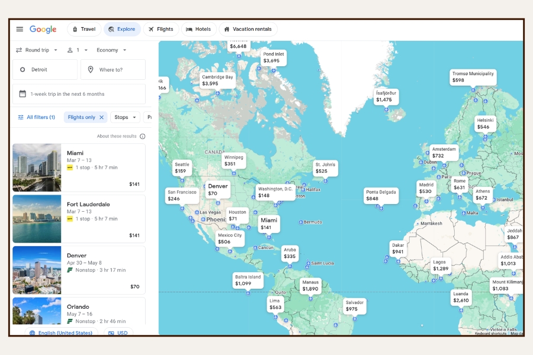Open the hamburger main menu
The image size is (533, 355).
(20, 29)
